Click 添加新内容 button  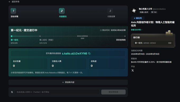pos(68,82)
